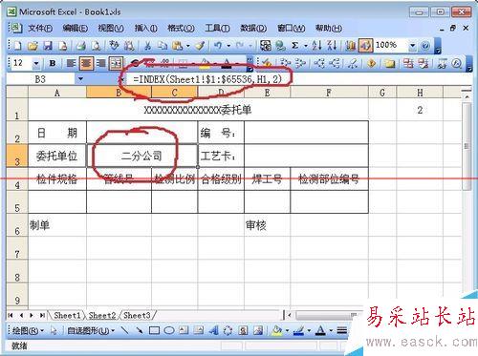Open the Chart Wizard icon
478x356 pixels.
tap(350, 46)
